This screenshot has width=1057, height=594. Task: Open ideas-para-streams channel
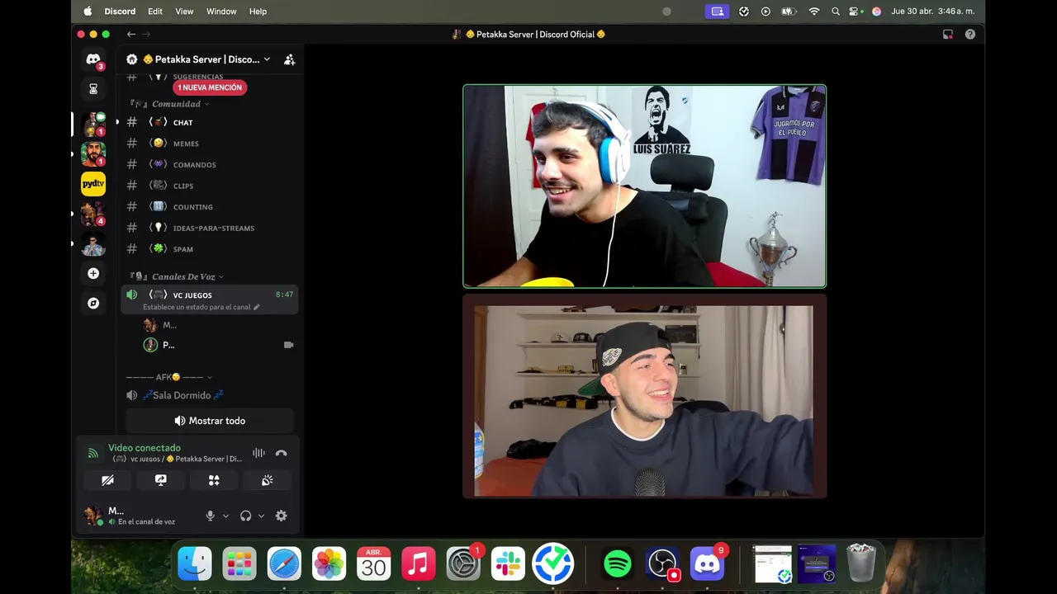click(x=210, y=228)
